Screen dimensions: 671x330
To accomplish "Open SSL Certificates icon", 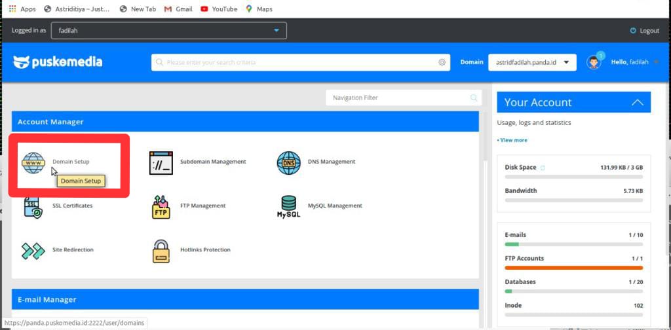I will (x=33, y=206).
